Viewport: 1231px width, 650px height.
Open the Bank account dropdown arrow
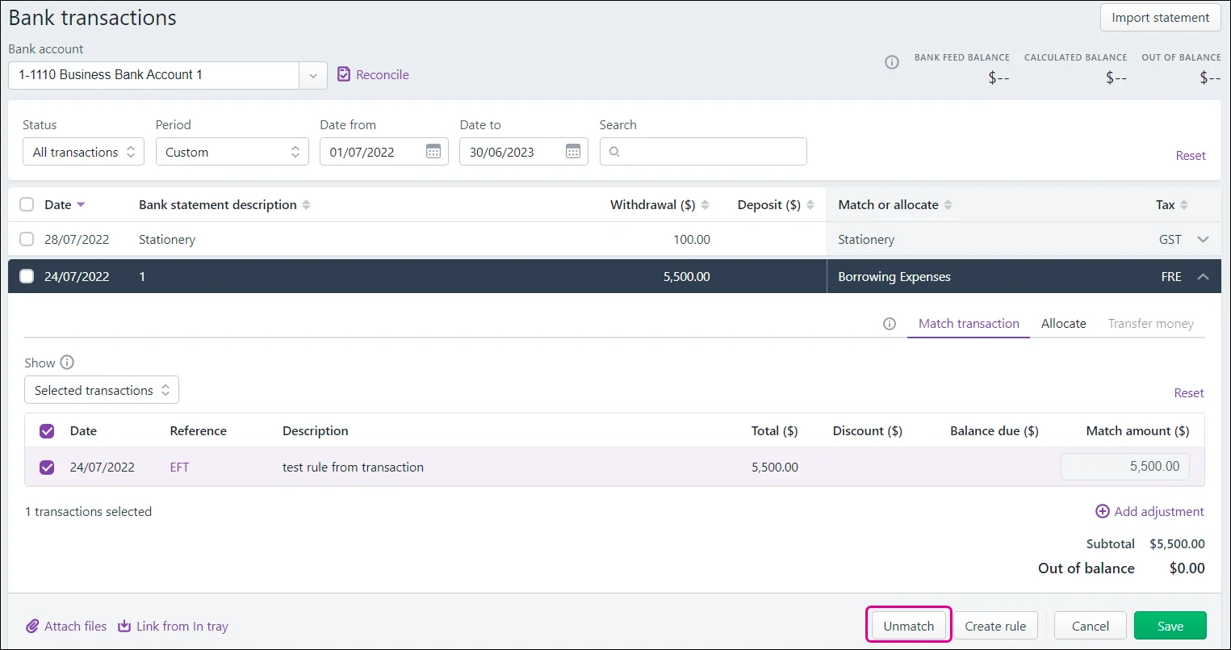313,75
